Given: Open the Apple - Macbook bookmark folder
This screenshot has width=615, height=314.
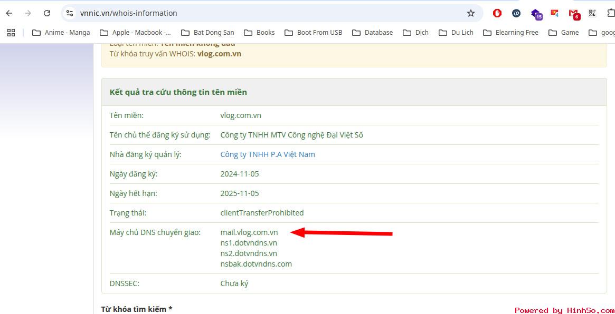Looking at the screenshot, I should tap(136, 33).
